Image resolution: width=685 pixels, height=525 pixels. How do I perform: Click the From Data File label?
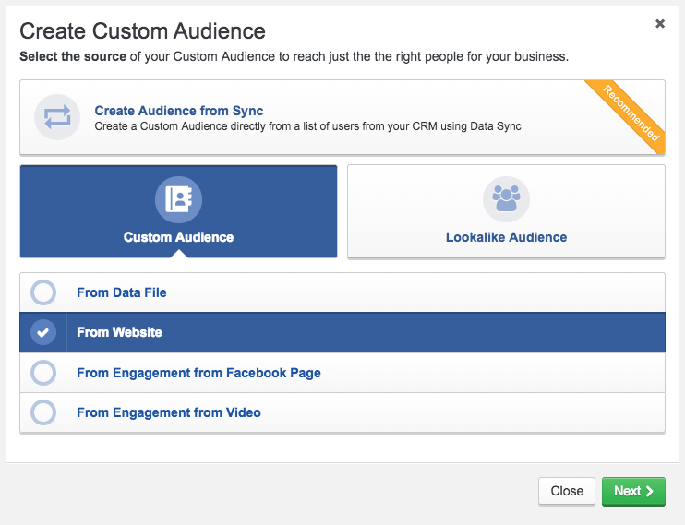[x=122, y=292]
